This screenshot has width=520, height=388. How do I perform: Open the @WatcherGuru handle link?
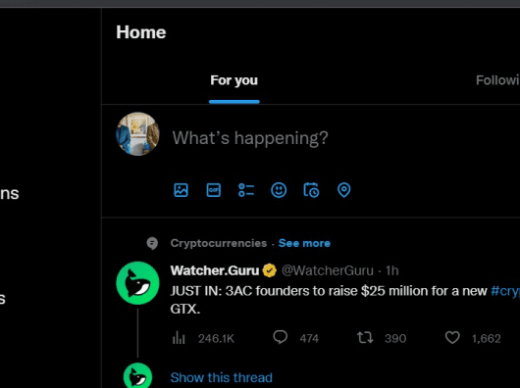(328, 270)
